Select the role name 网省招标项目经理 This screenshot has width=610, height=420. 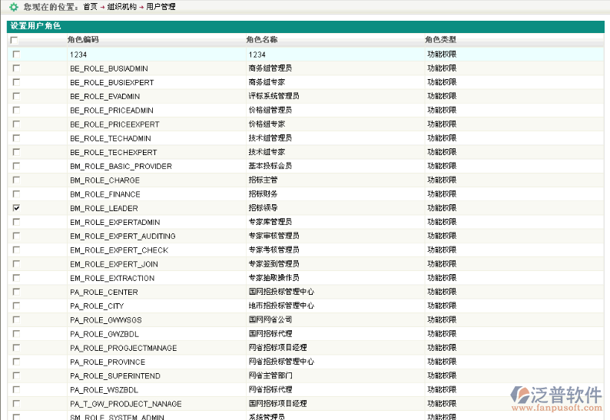click(x=278, y=348)
